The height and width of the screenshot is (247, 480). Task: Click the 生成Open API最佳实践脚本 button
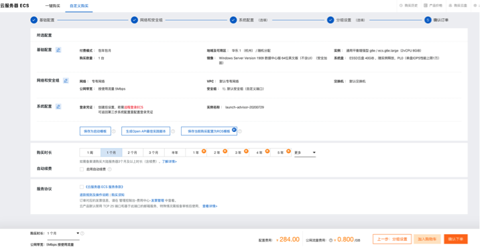point(145,131)
